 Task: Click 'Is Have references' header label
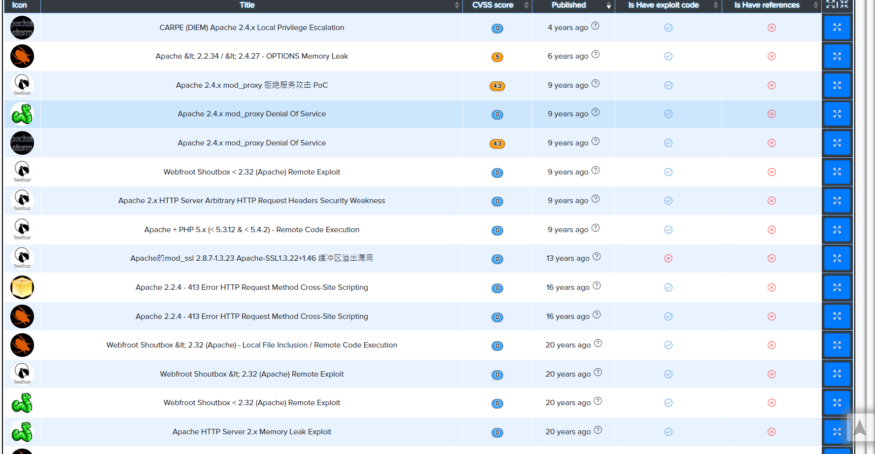tap(767, 5)
